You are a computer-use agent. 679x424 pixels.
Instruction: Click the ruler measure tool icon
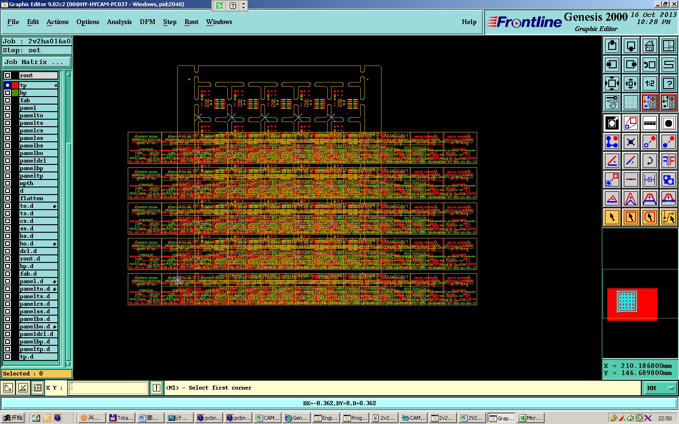[650, 123]
